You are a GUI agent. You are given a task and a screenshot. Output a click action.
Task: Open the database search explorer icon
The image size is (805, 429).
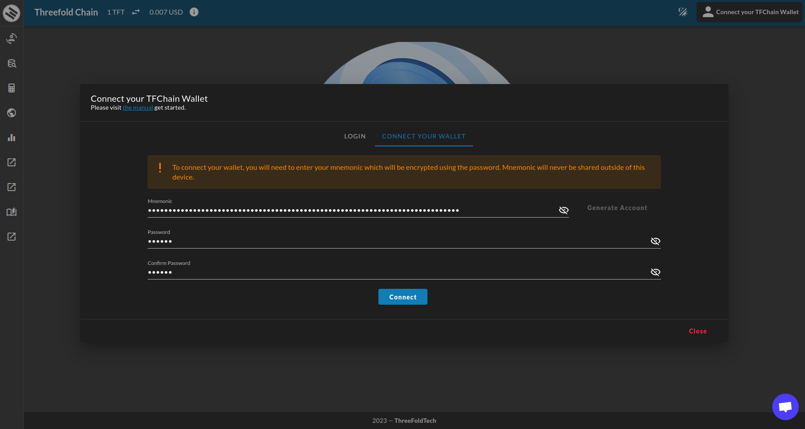click(x=11, y=63)
